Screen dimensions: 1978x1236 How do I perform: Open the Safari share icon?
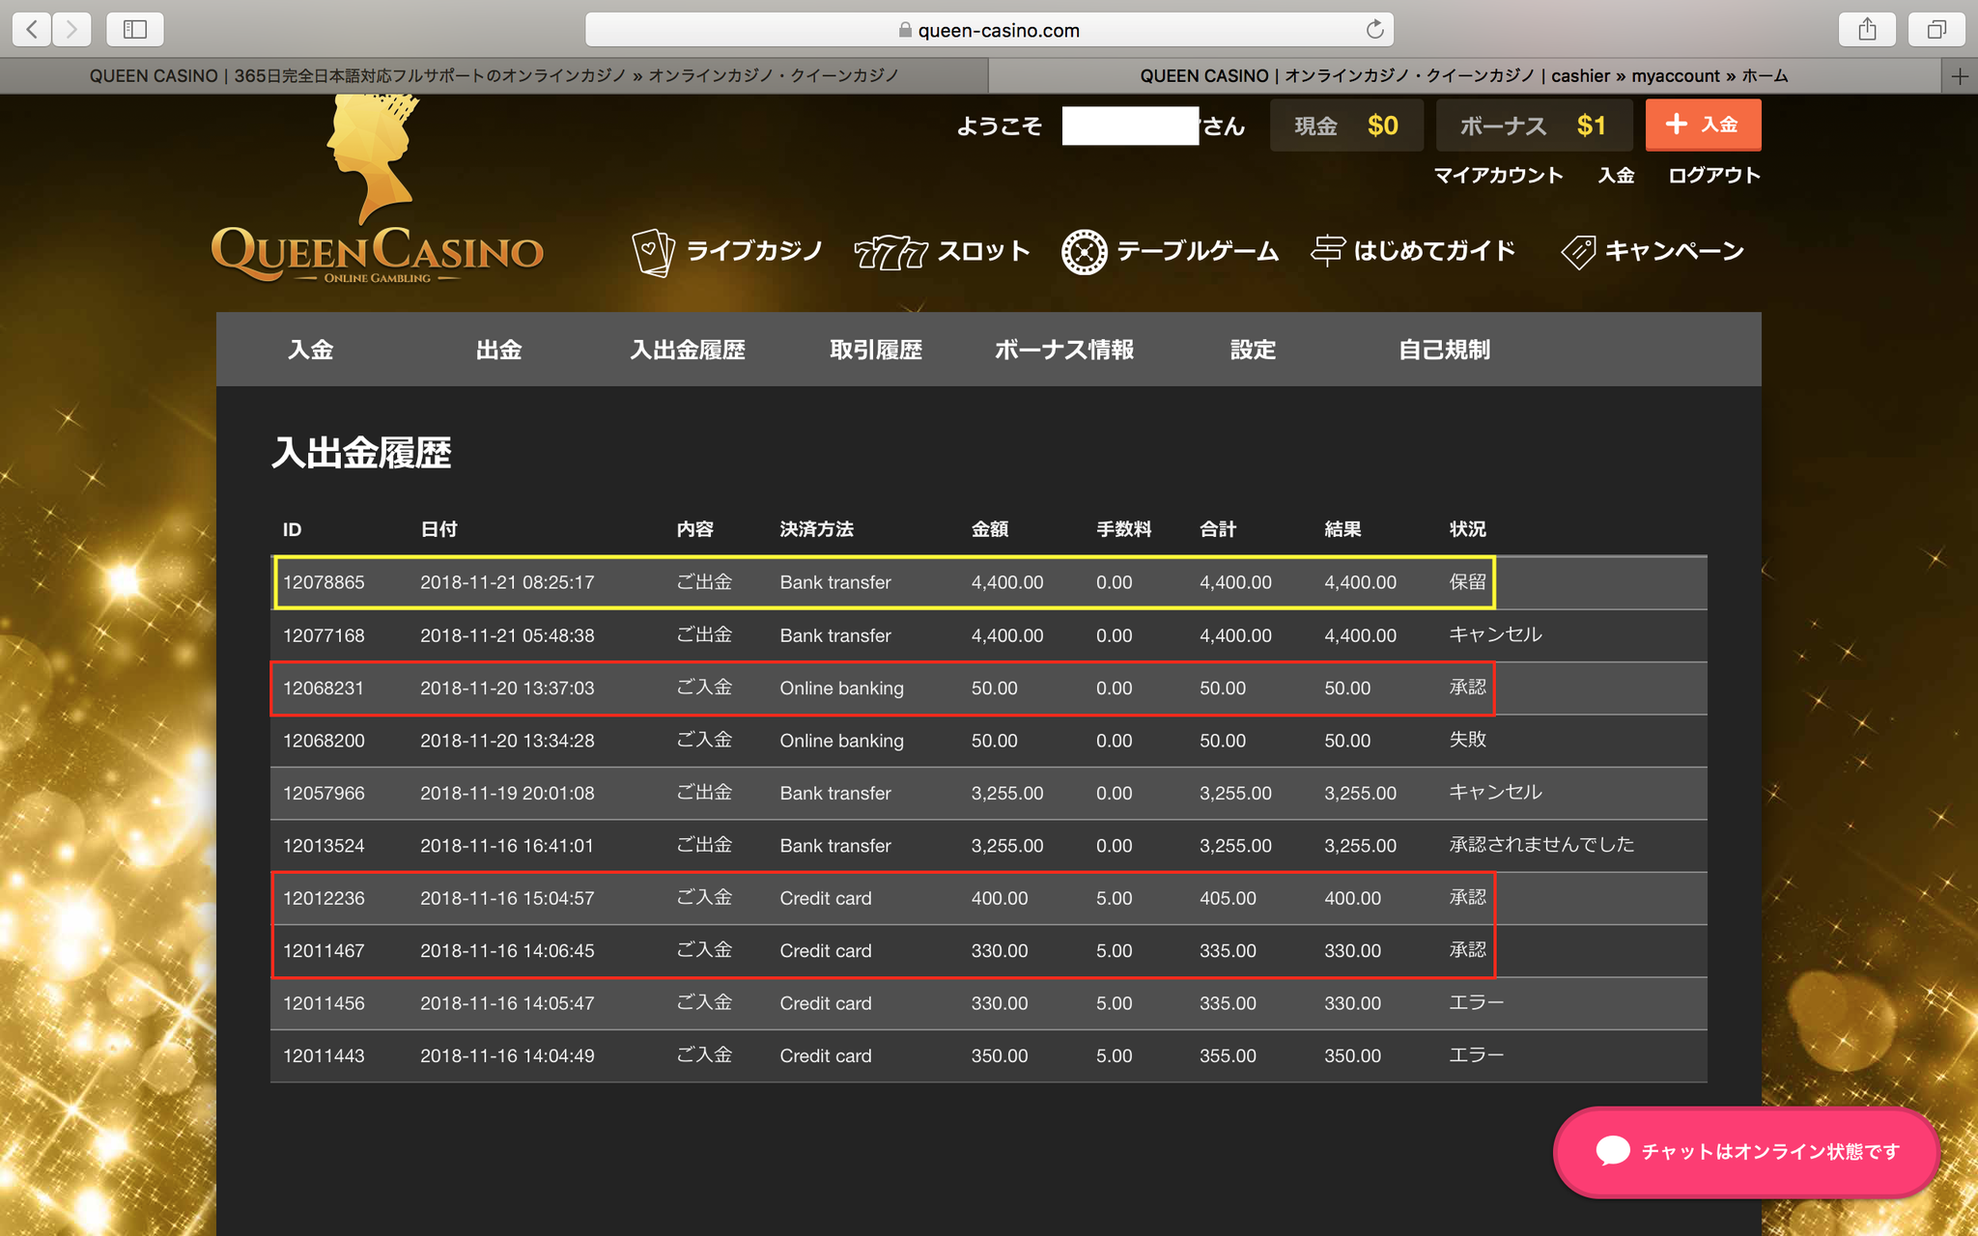coord(1868,29)
